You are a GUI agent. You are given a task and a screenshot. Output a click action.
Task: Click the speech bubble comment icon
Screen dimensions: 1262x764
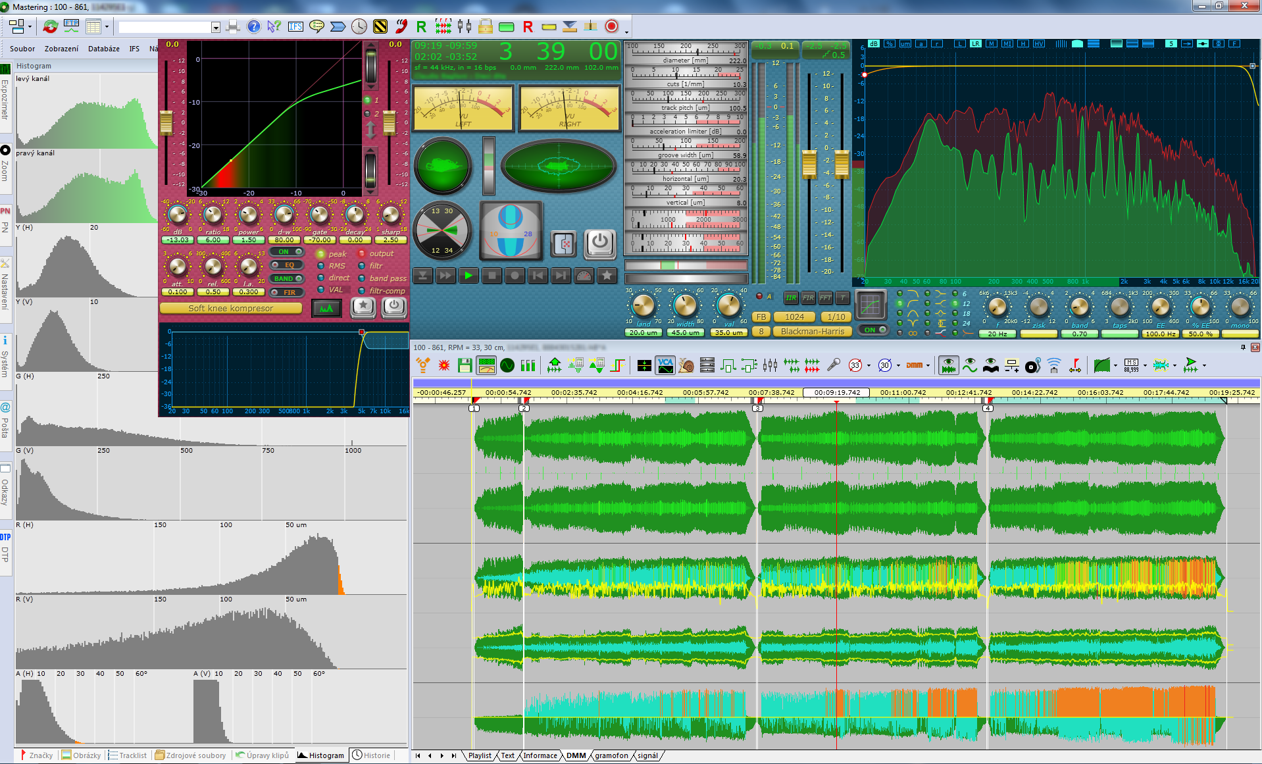[x=316, y=27]
